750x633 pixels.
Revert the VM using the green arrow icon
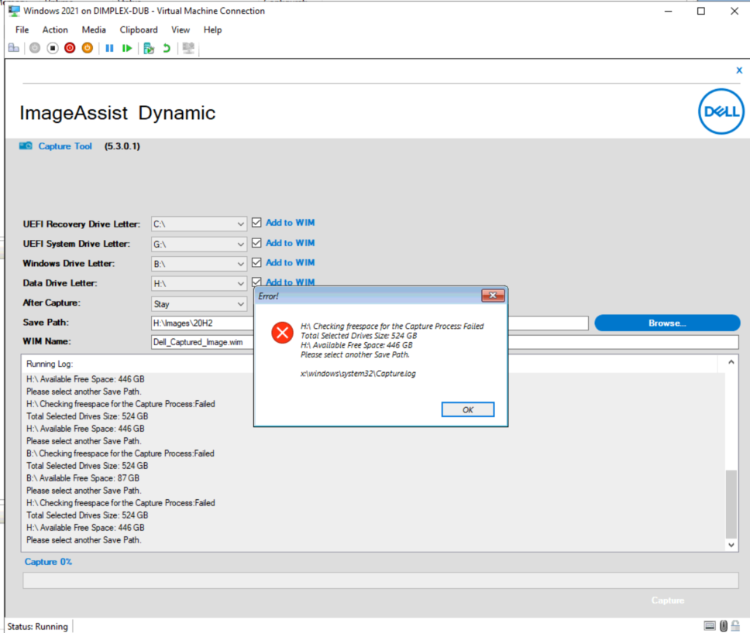point(167,48)
